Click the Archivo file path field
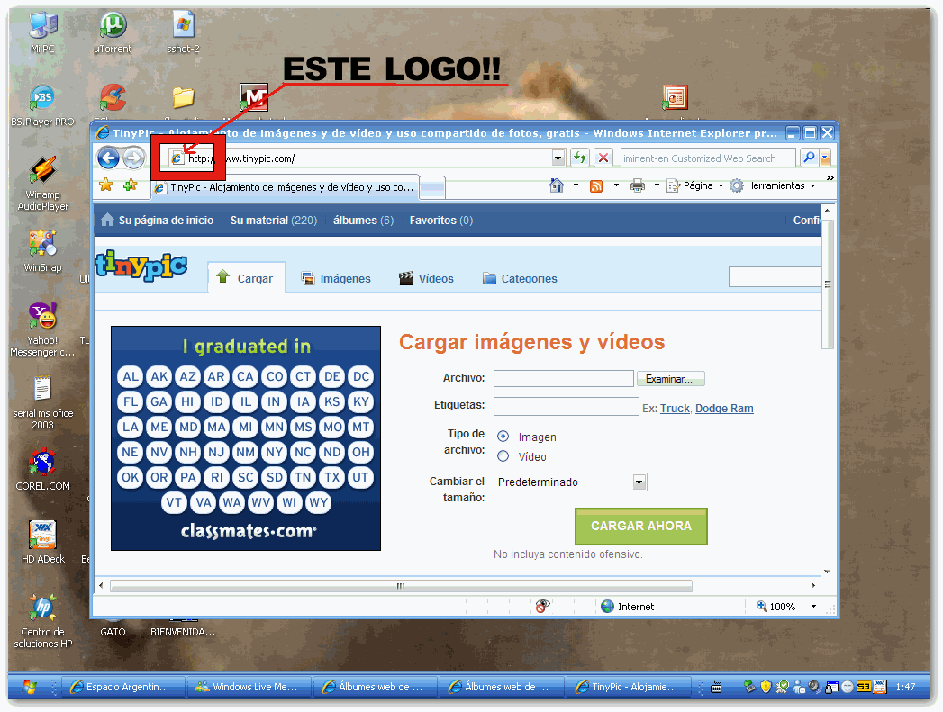The width and height of the screenshot is (943, 712). [564, 379]
